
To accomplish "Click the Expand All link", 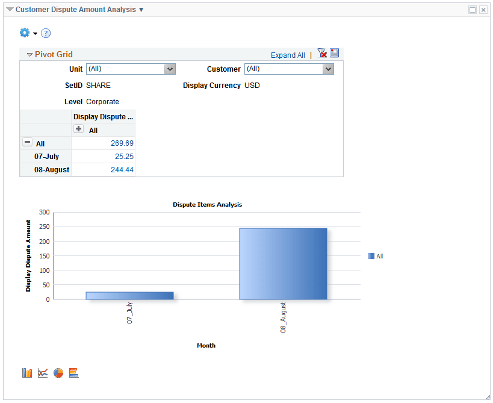I will pos(287,55).
